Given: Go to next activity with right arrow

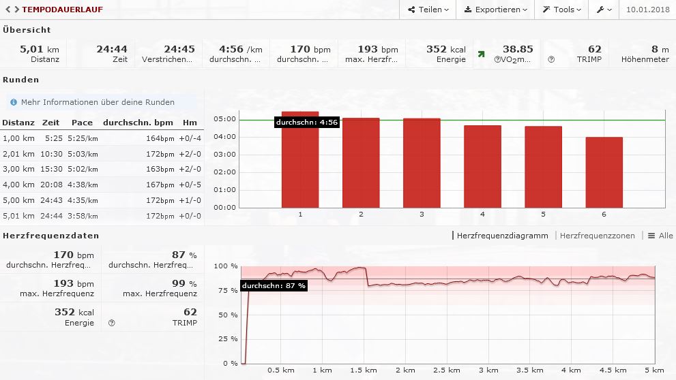Looking at the screenshot, I should coord(16,10).
